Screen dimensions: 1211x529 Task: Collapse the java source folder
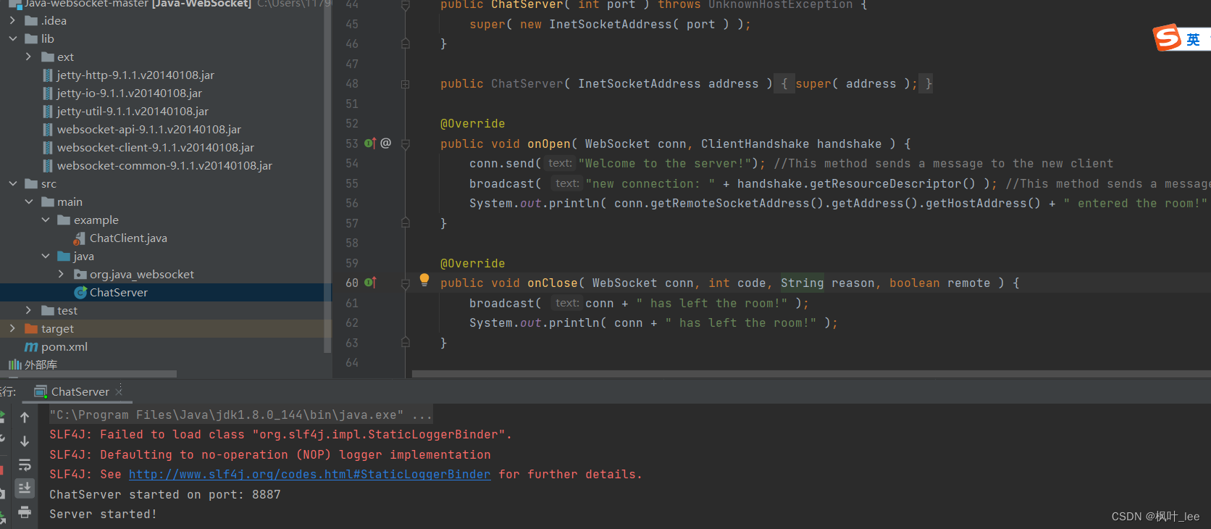coord(45,256)
